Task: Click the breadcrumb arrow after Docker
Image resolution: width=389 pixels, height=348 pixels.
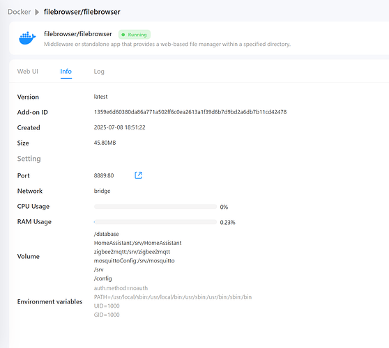Action: click(37, 12)
